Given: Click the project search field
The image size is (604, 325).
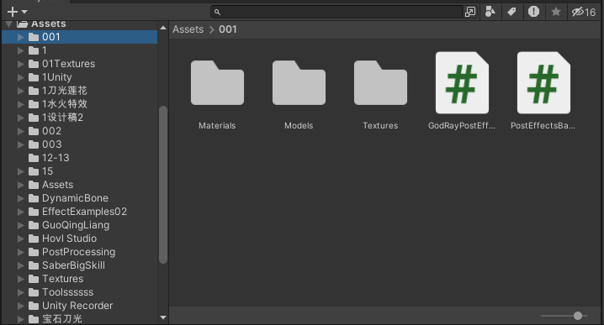Looking at the screenshot, I should (336, 12).
